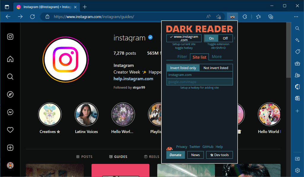Open Instagram POSTS tab

[84, 157]
